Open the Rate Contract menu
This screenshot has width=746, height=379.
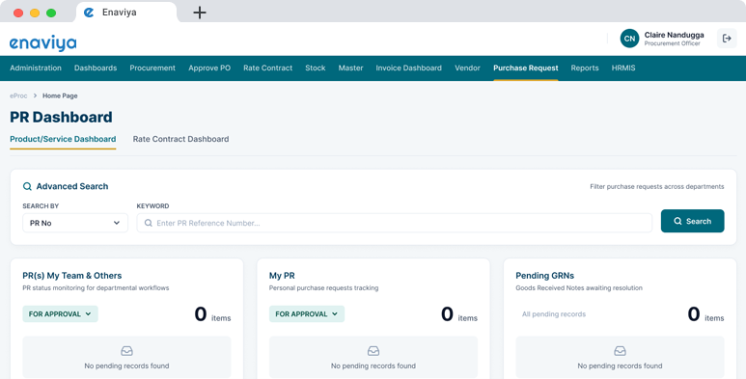tap(268, 68)
